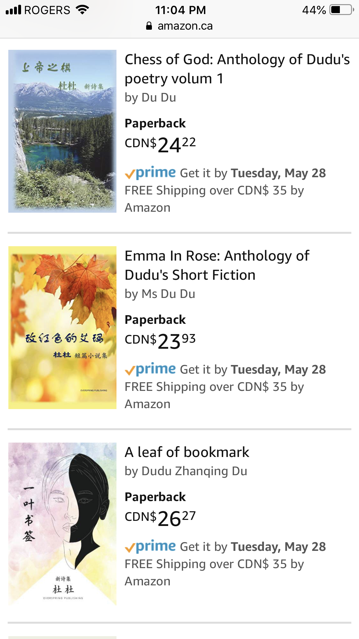This screenshot has height=639, width=359.
Task: Tap the 11:04 PM status bar clock
Action: tap(180, 10)
